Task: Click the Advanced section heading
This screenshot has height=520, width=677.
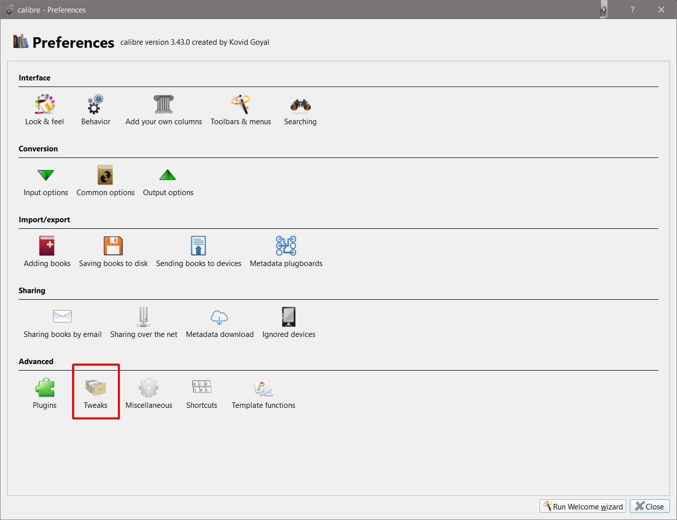Action: 36,362
